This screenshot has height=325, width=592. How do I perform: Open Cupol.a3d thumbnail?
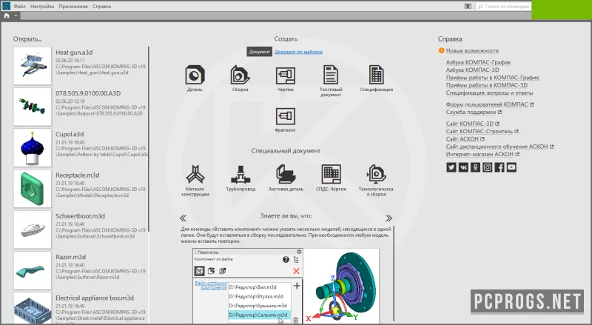pos(33,148)
